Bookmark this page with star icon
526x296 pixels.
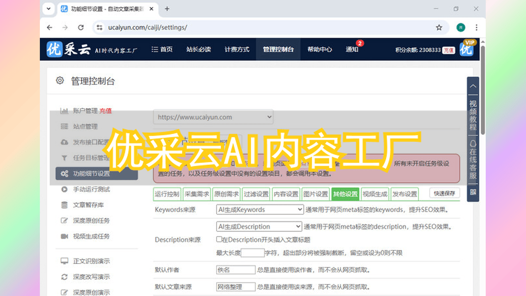tap(439, 28)
